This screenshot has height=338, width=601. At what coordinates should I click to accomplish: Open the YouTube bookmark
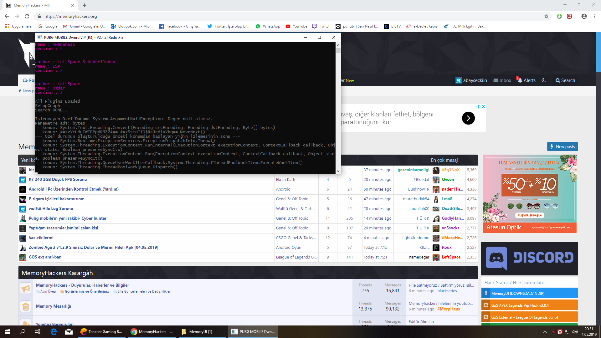point(296,26)
